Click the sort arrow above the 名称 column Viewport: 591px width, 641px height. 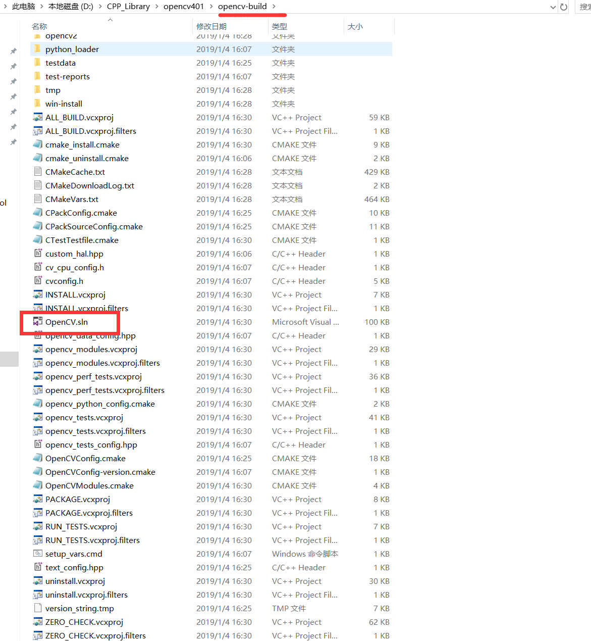coord(110,19)
